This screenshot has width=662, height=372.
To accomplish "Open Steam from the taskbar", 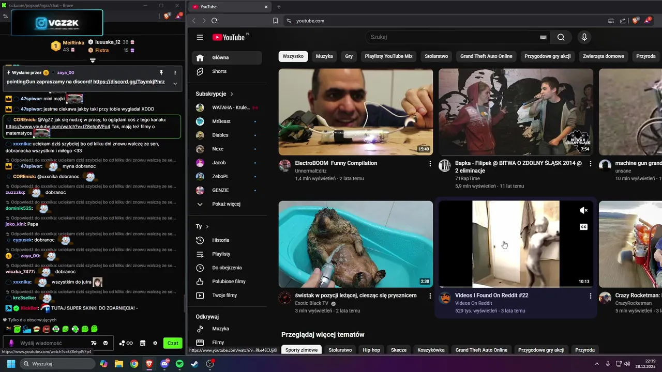I will tap(194, 364).
